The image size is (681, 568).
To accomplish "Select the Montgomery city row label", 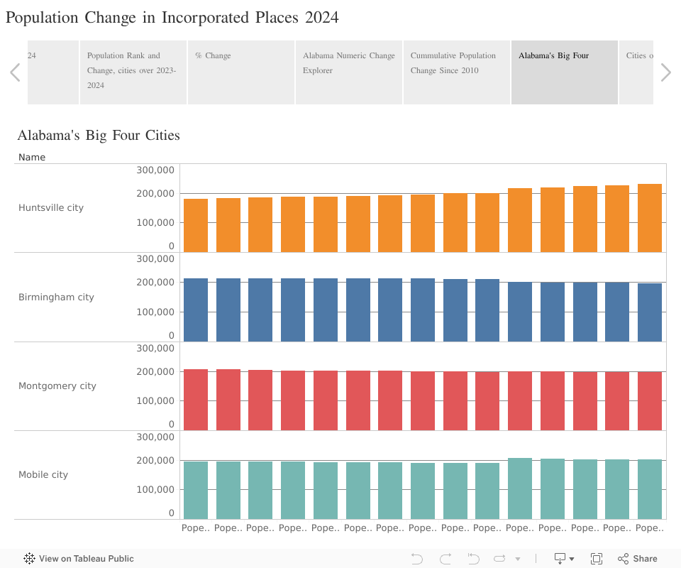I will pos(57,386).
